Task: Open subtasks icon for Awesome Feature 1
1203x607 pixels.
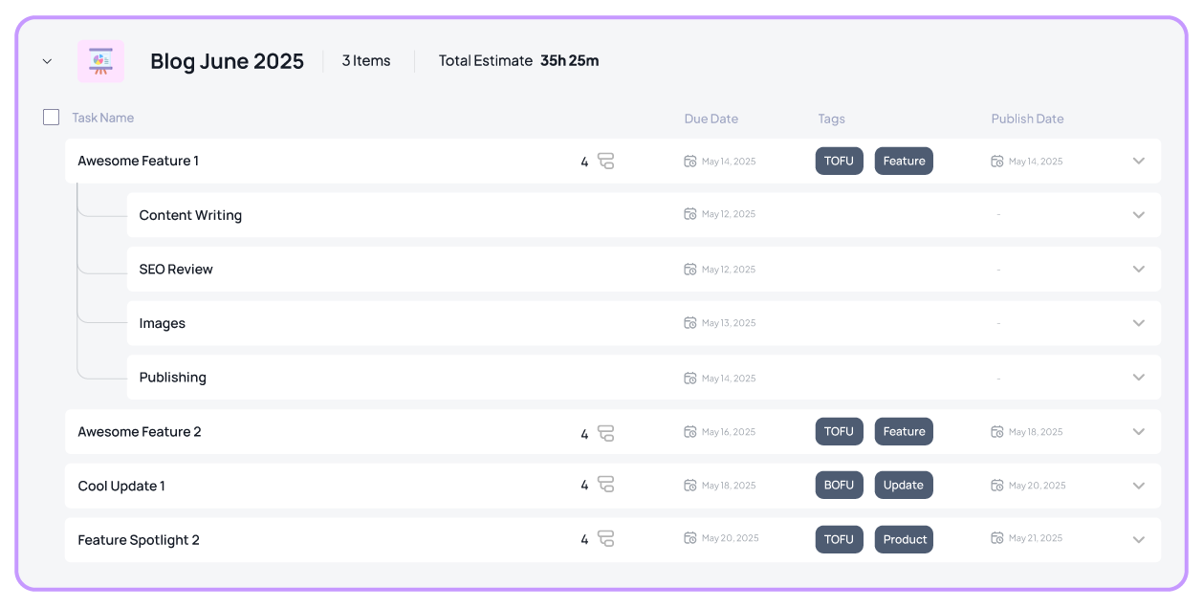Action: click(x=606, y=161)
